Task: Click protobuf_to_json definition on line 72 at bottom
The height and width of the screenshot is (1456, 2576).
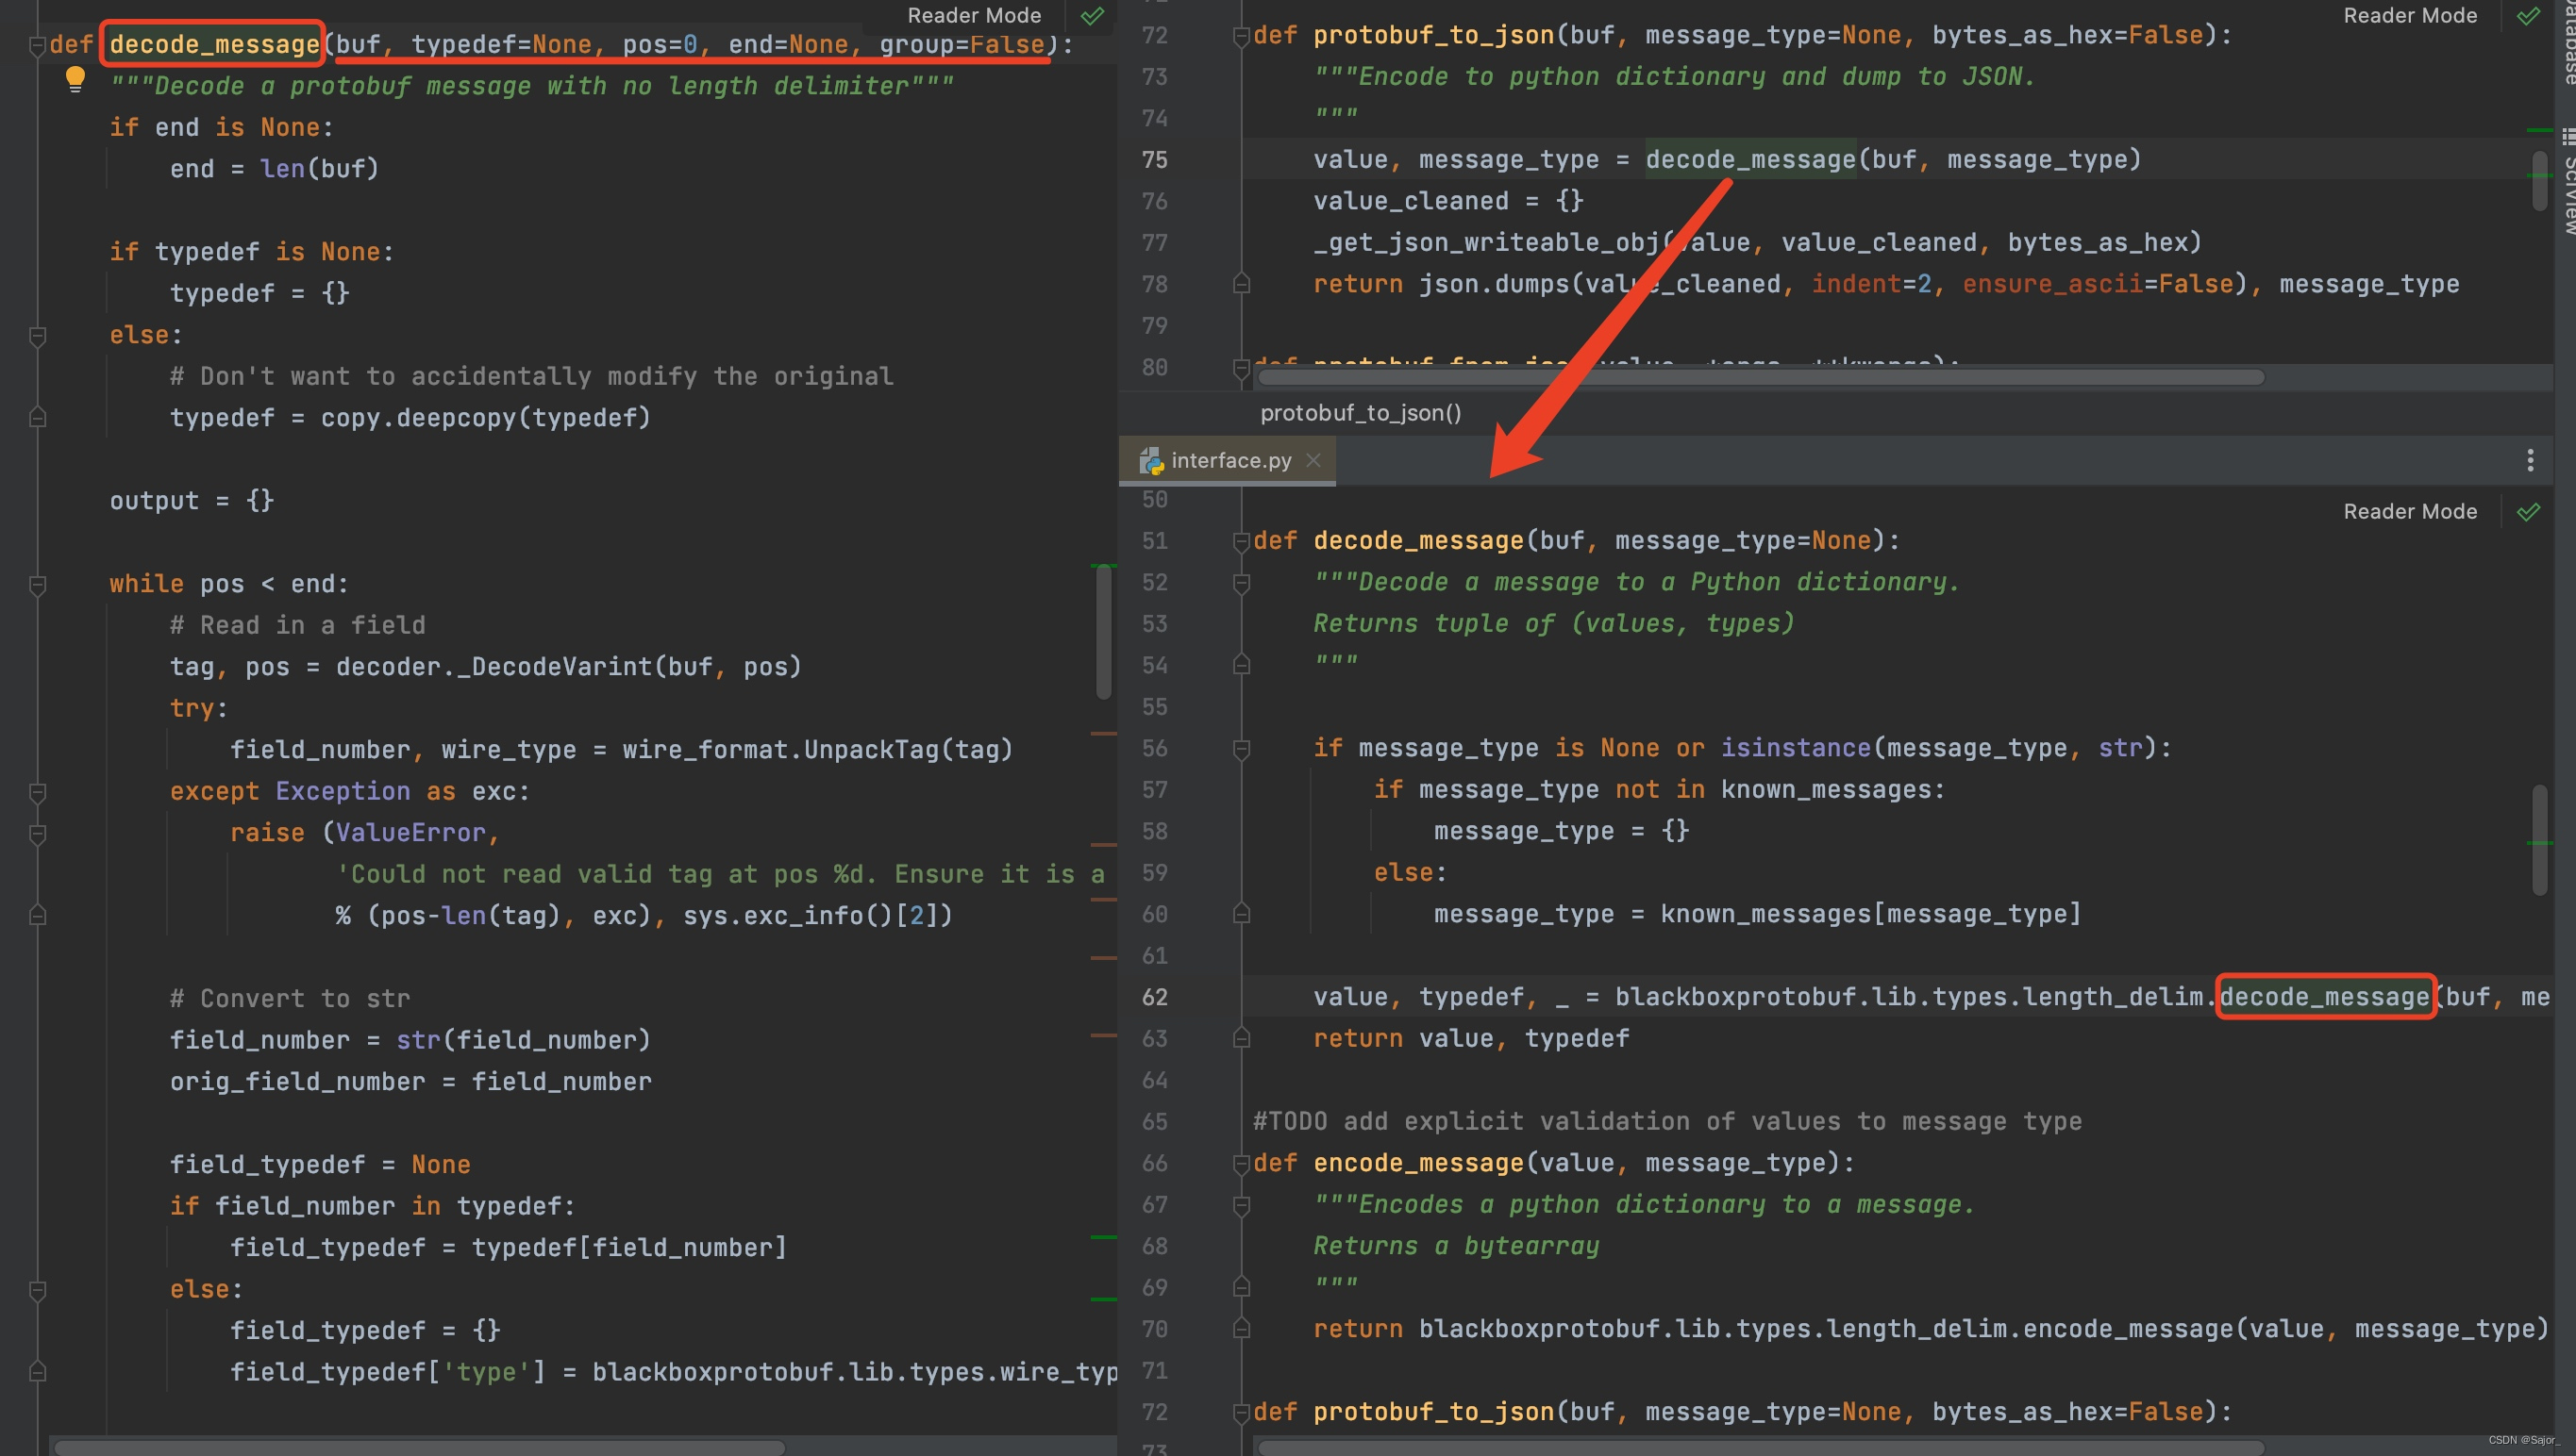Action: [1433, 1412]
